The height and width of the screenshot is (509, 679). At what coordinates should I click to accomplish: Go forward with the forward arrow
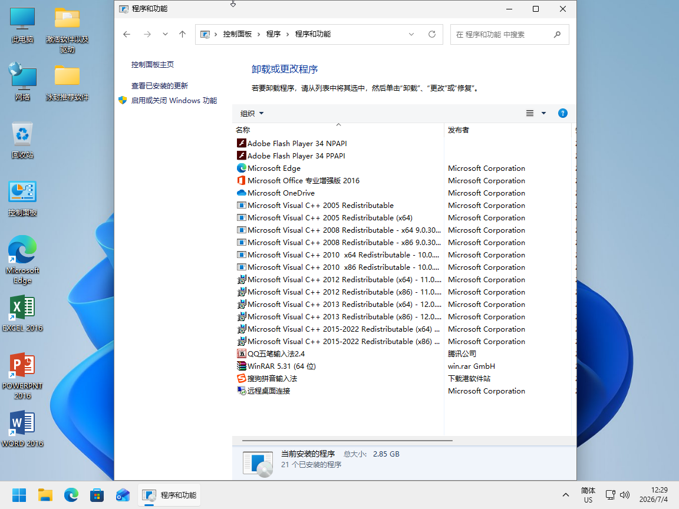[x=147, y=34]
